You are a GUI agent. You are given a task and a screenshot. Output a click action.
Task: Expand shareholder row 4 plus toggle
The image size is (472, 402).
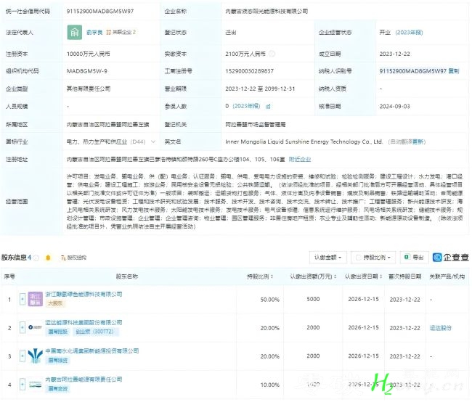point(23,385)
